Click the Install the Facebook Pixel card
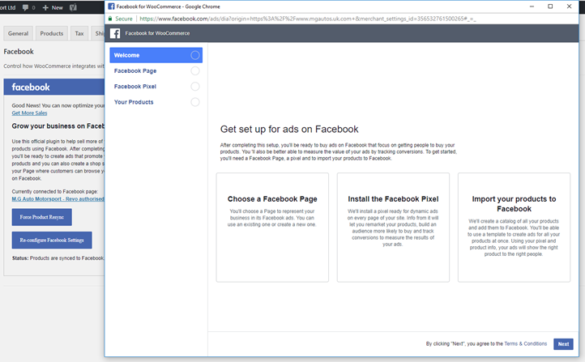Viewport: 585px width, 362px height. (393, 228)
